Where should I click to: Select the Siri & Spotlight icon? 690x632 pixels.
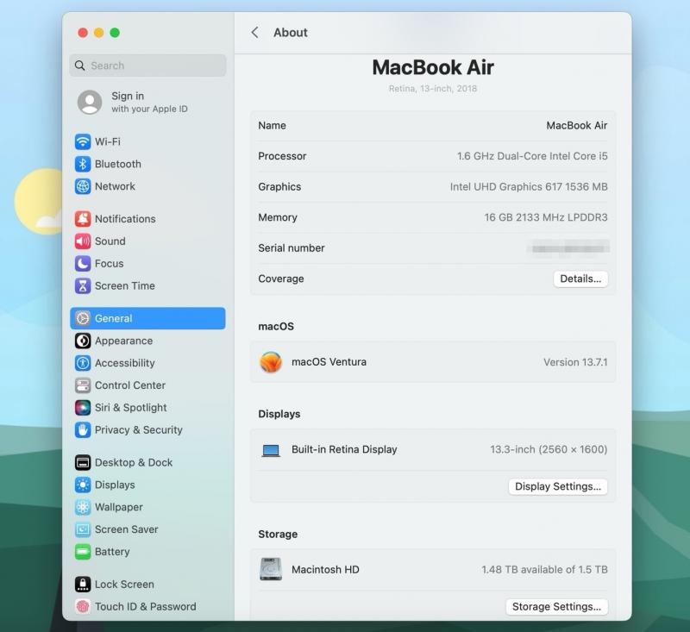83,408
